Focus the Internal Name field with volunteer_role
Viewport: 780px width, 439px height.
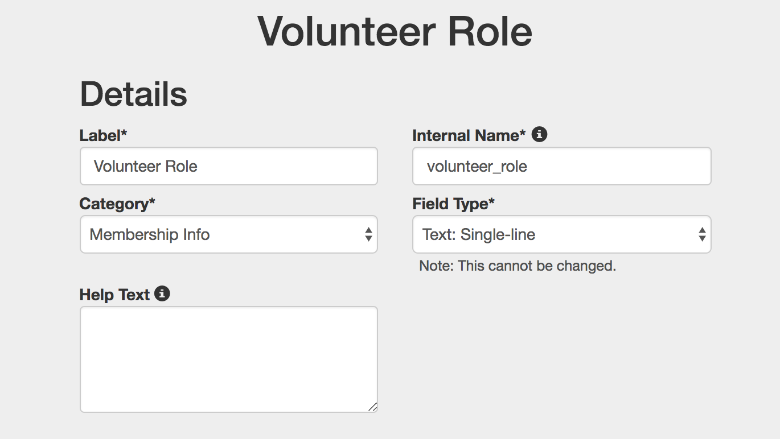pyautogui.click(x=562, y=166)
